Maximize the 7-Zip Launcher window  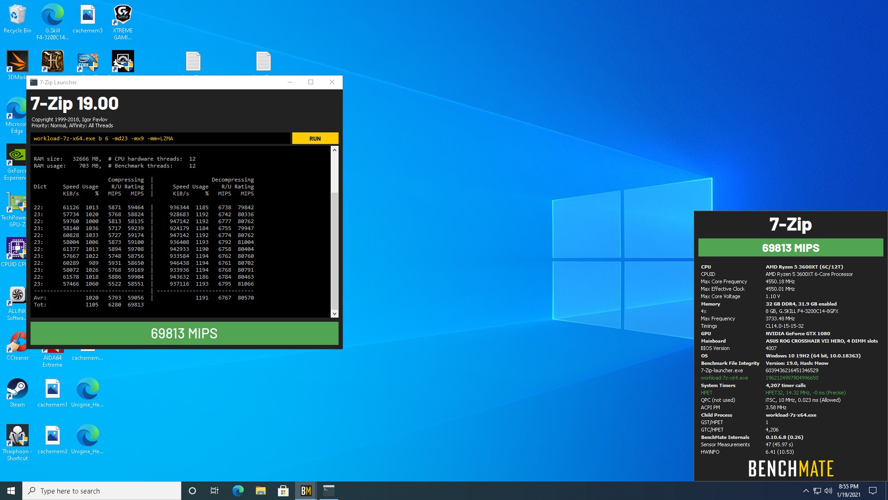tap(311, 82)
